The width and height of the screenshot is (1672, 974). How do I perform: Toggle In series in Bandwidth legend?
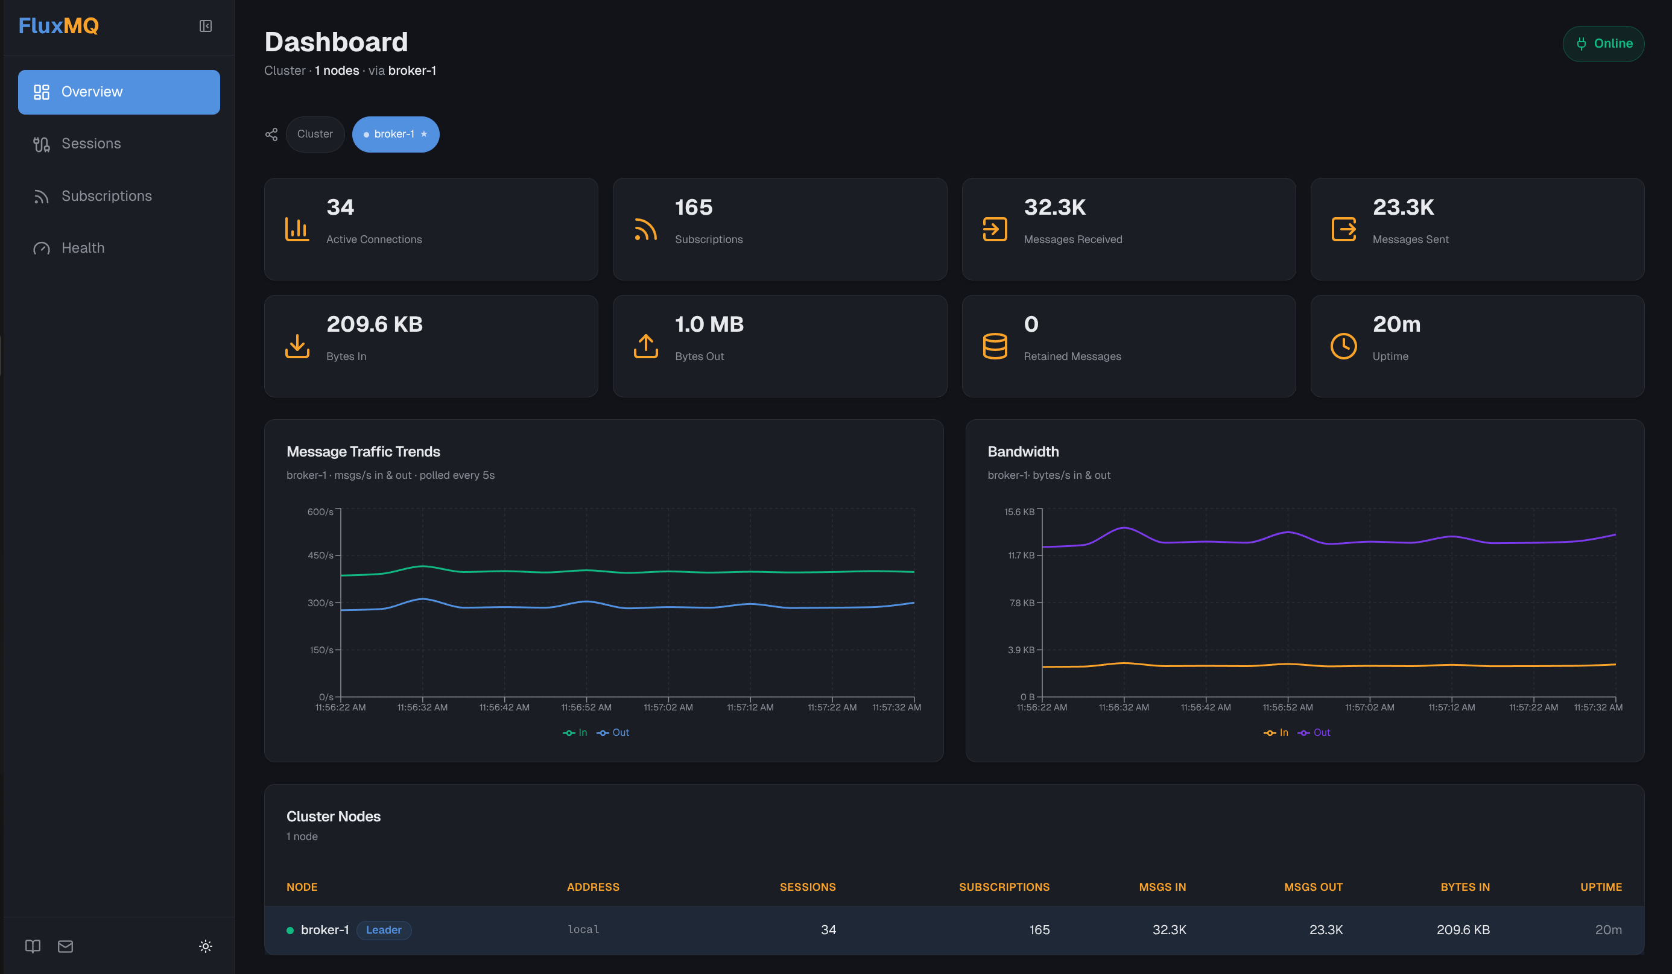(x=1276, y=733)
